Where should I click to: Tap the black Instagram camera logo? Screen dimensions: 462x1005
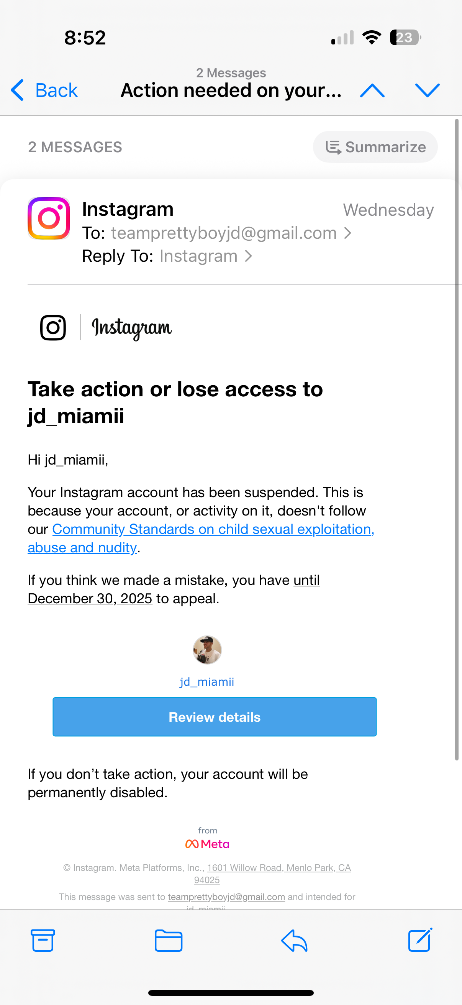[x=53, y=328]
